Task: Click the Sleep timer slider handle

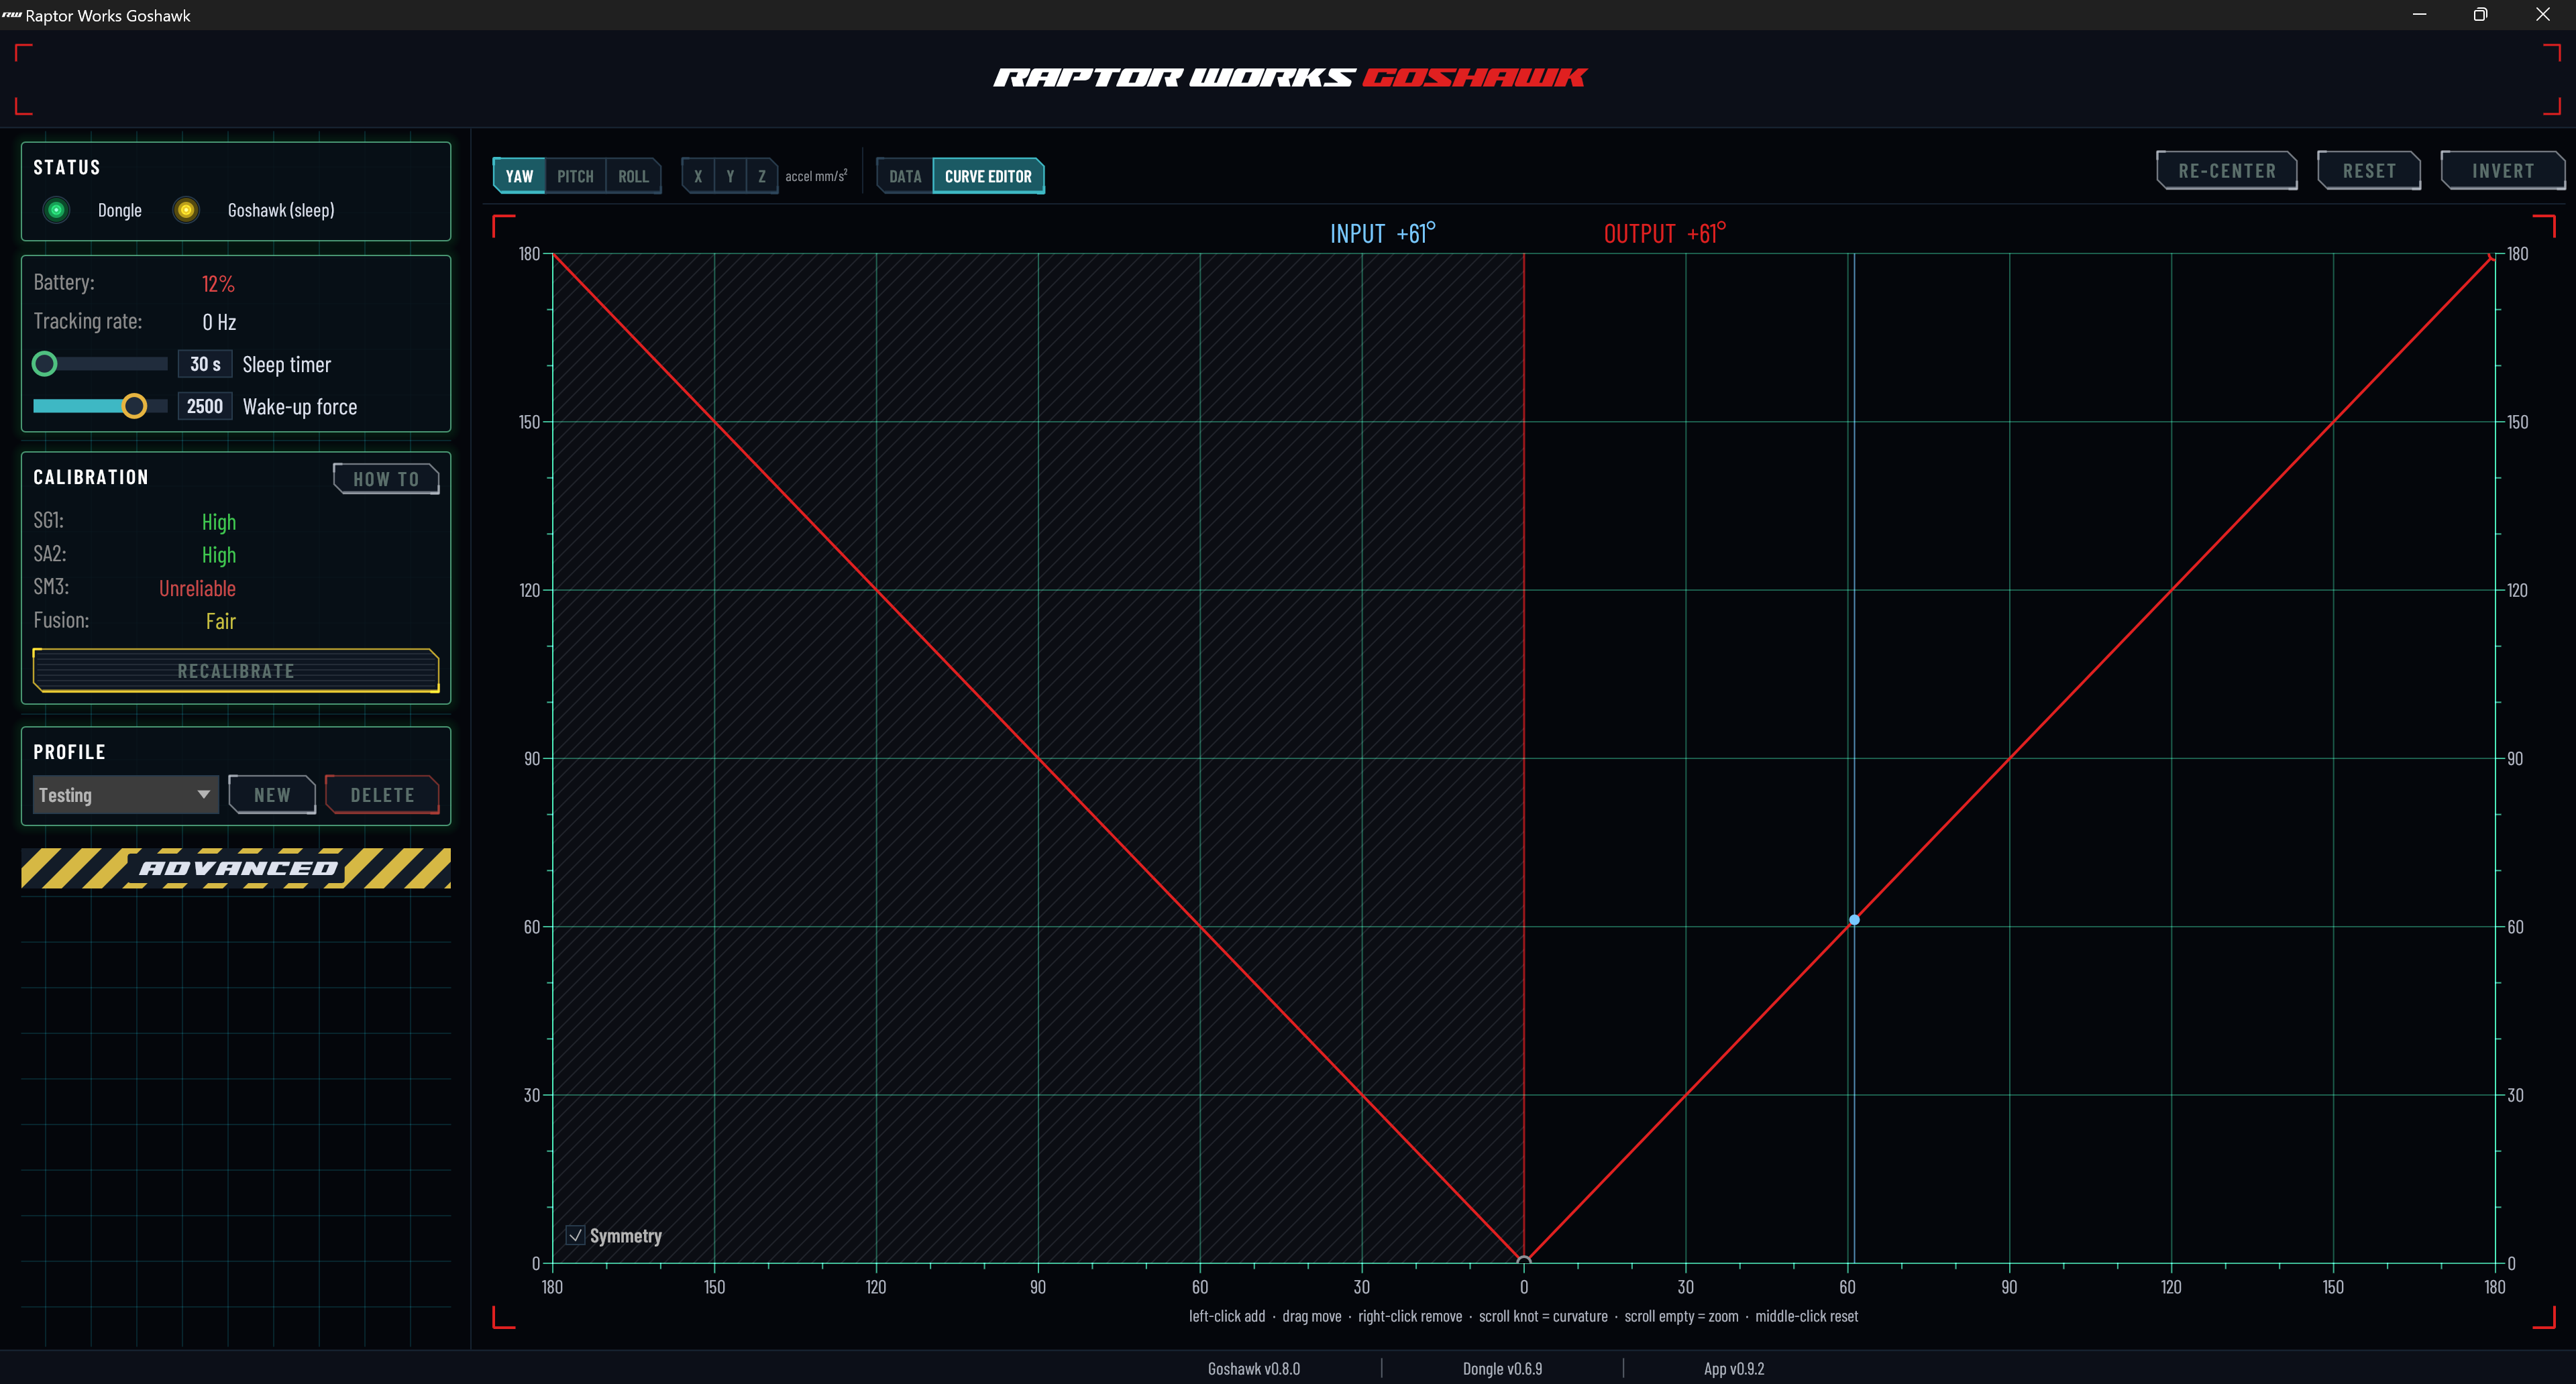Action: point(44,363)
